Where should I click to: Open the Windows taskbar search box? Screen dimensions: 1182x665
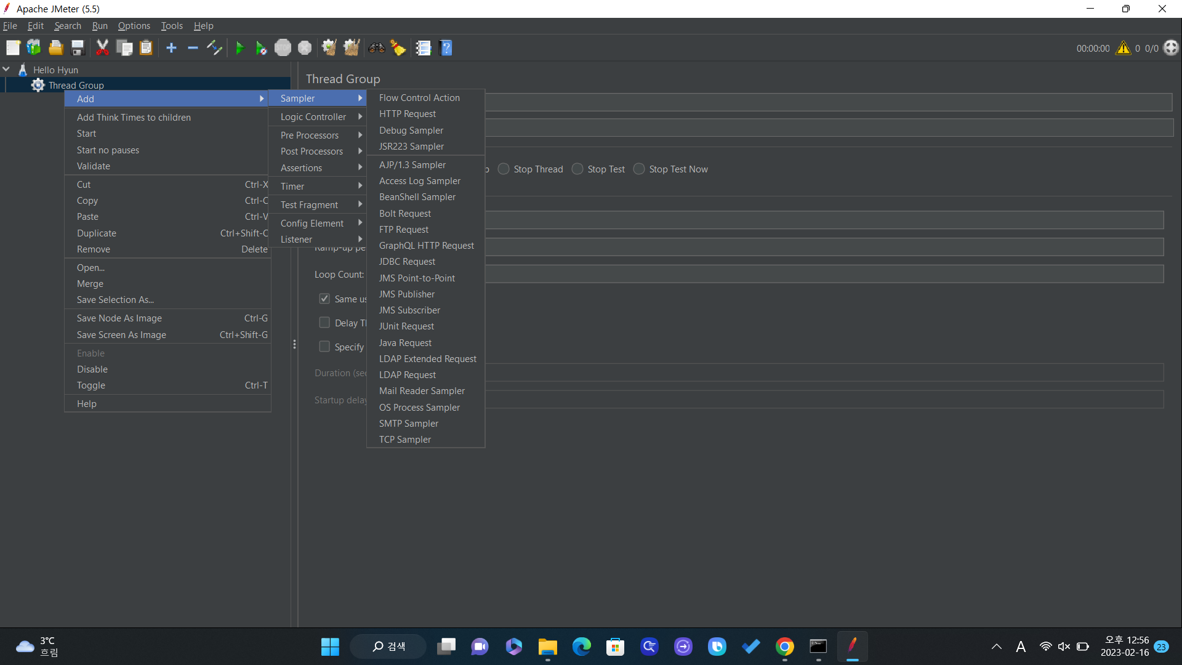coord(388,647)
